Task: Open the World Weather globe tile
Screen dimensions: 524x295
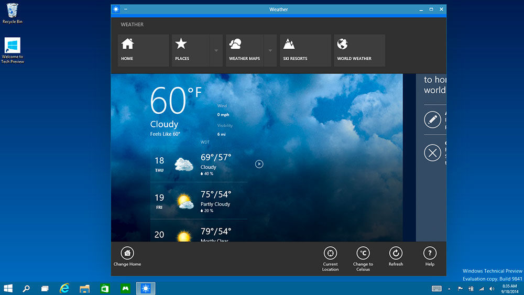Action: point(359,50)
